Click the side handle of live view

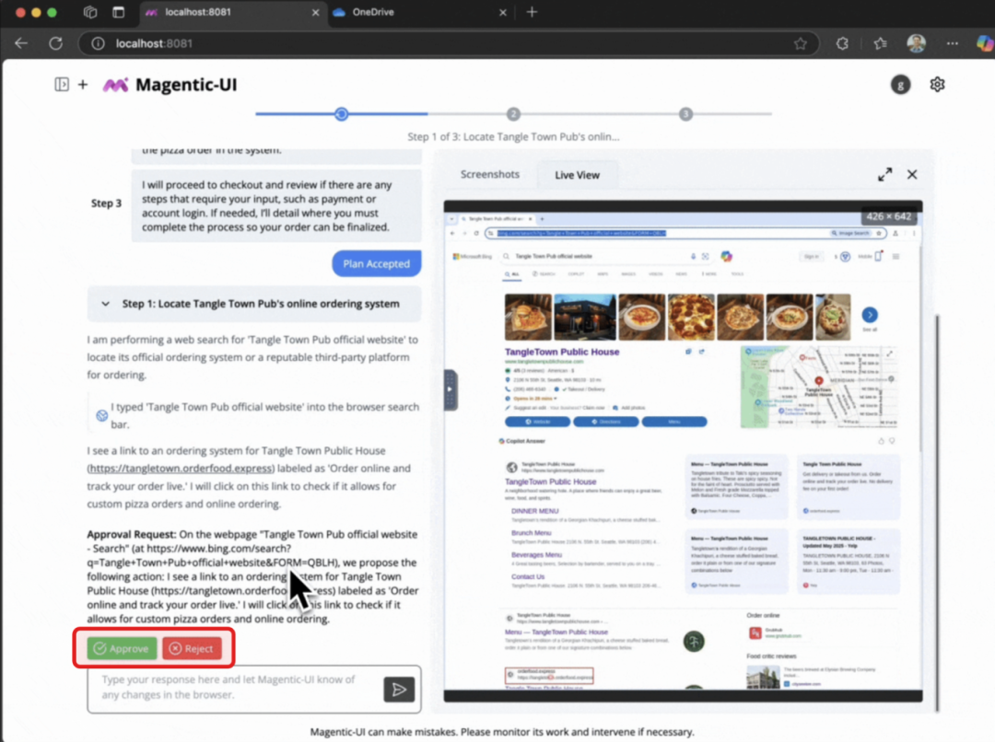click(450, 389)
